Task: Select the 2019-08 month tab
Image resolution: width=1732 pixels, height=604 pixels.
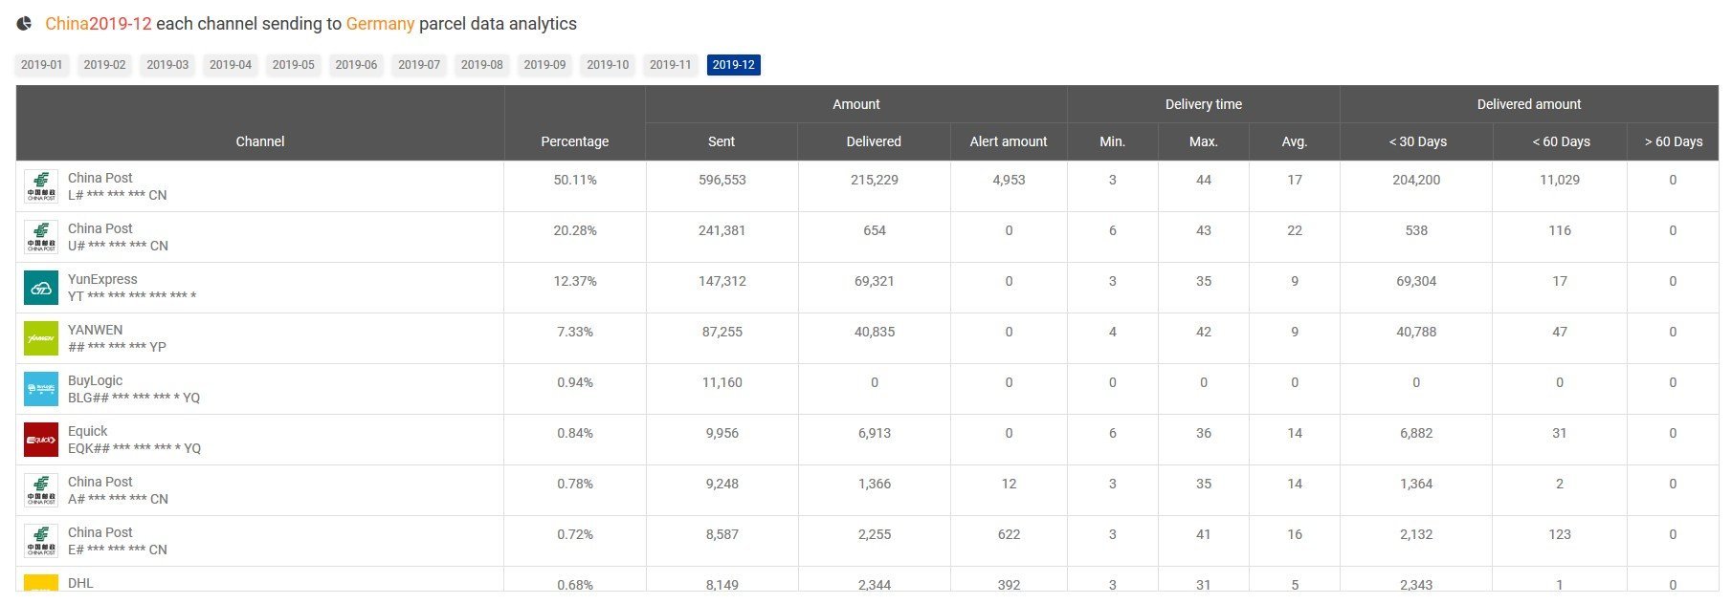Action: 482,65
